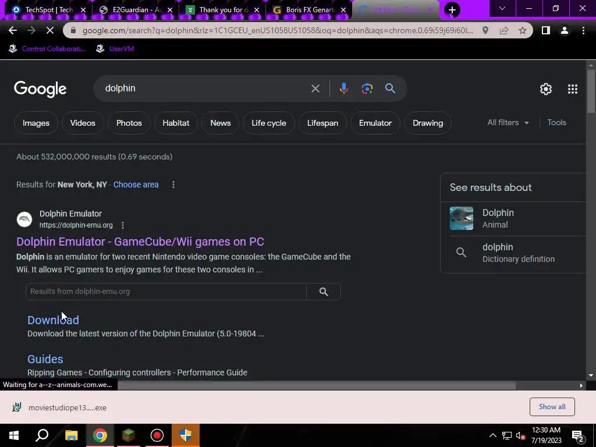The image size is (596, 447).
Task: Select the Photos filter chip
Action: click(x=129, y=123)
